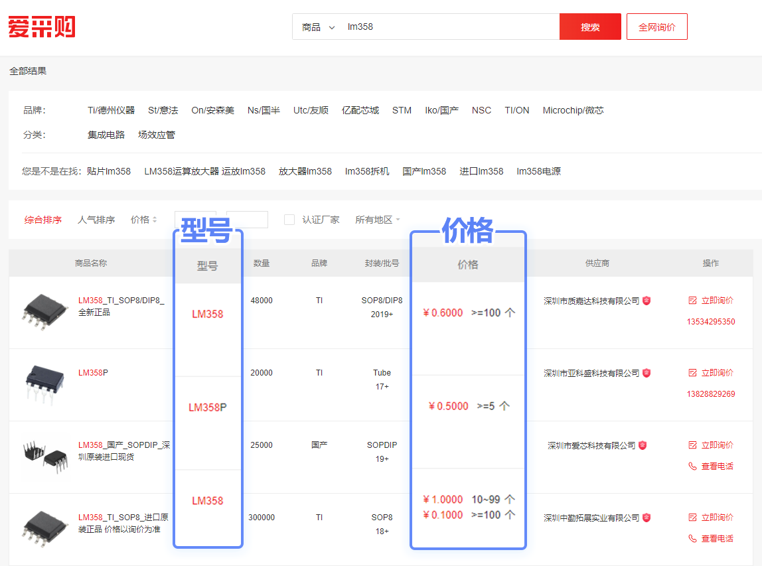The height and width of the screenshot is (566, 762).
Task: Click 立即询价 for 深圳市爱芯科技有限公司
Action: tap(711, 445)
